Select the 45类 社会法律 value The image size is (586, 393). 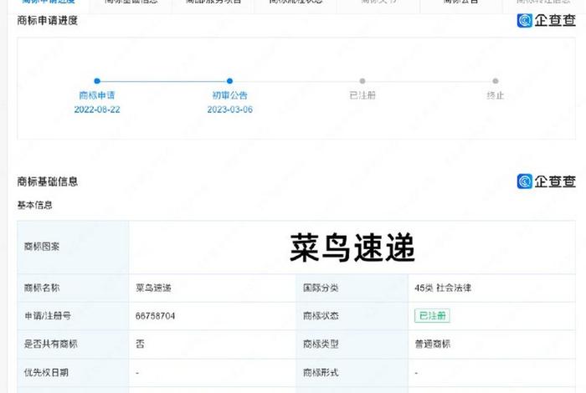443,288
